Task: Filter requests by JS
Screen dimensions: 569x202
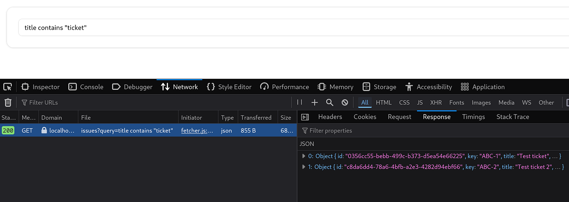Action: tap(420, 102)
